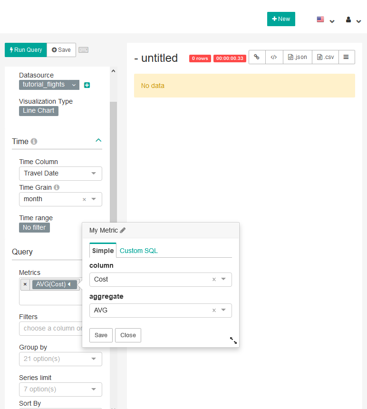Screen dimensions: 367x409
Task: Click the Filters input field
Action: tap(50, 329)
